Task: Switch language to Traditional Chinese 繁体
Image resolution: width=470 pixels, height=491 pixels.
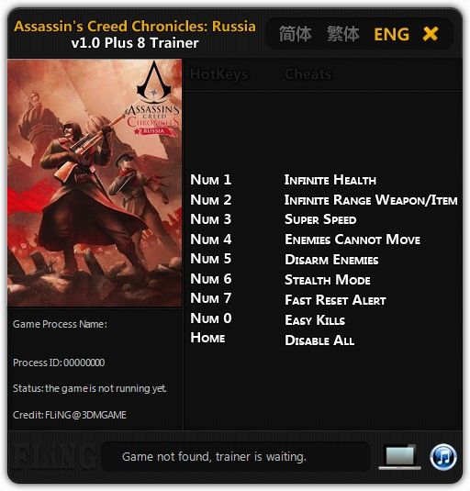Action: tap(343, 34)
